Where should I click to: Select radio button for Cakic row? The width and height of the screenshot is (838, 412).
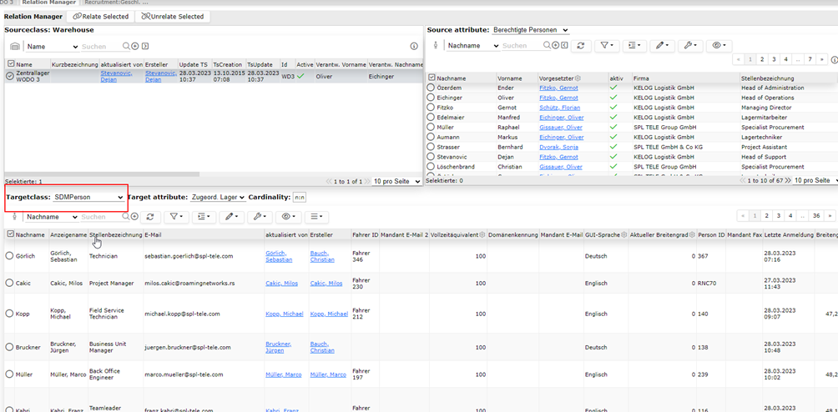(x=9, y=284)
